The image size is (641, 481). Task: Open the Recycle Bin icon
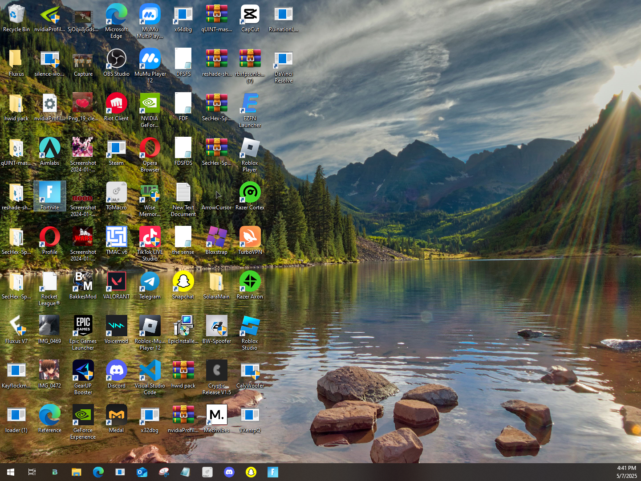point(16,19)
